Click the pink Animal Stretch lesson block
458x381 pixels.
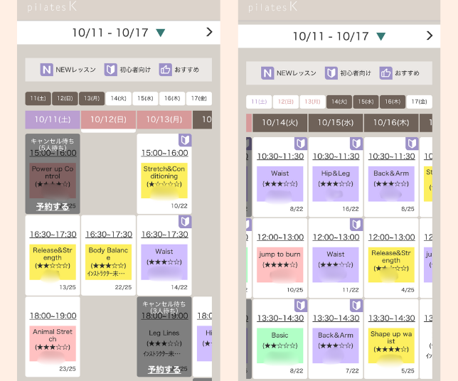click(x=53, y=341)
